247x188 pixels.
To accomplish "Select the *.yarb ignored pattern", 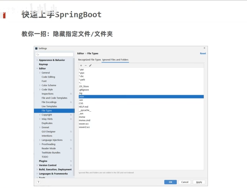I will coord(141,80).
